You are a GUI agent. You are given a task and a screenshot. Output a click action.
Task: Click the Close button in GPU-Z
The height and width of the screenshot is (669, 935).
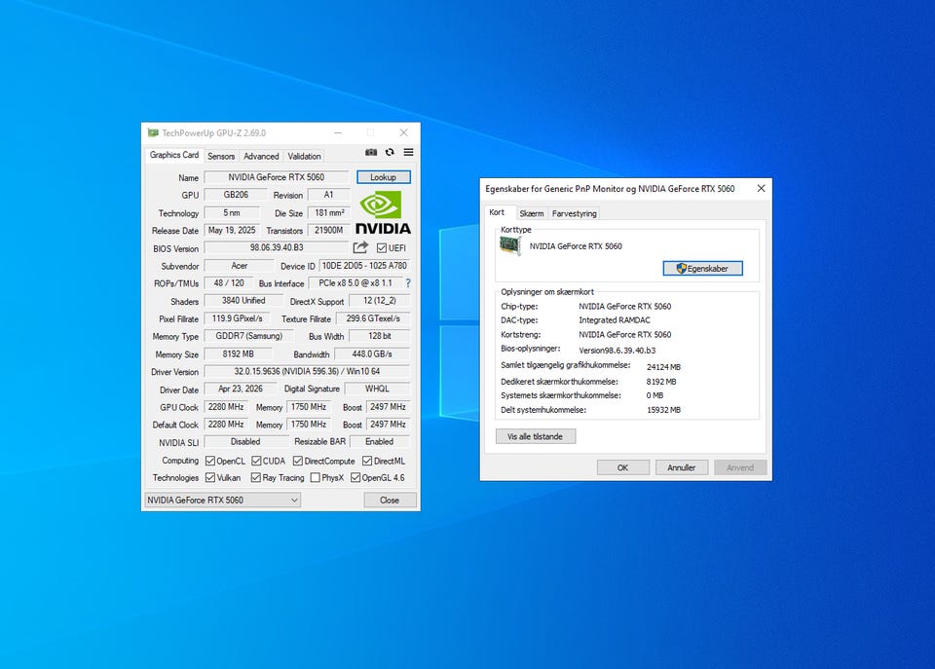tap(390, 501)
